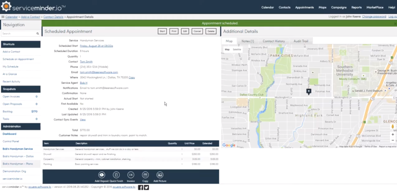Open the Tom Smith contact link
Screen dimensions: 397x193
[x=86, y=62]
